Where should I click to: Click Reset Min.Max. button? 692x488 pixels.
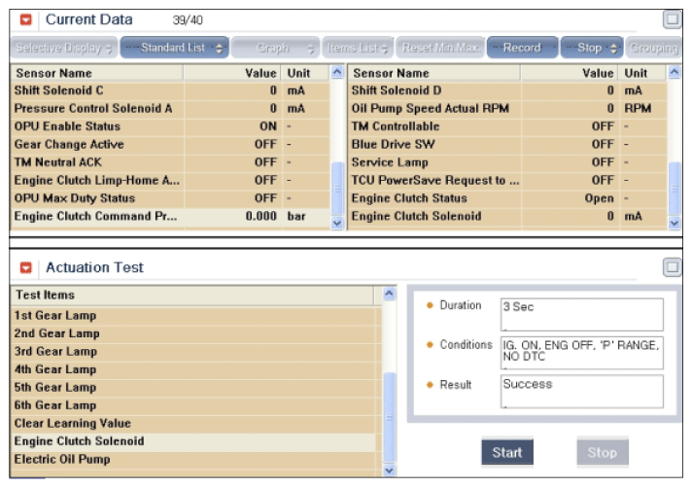(x=440, y=48)
